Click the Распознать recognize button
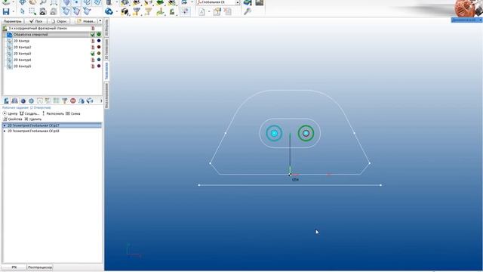483x272 pixels. click(52, 113)
